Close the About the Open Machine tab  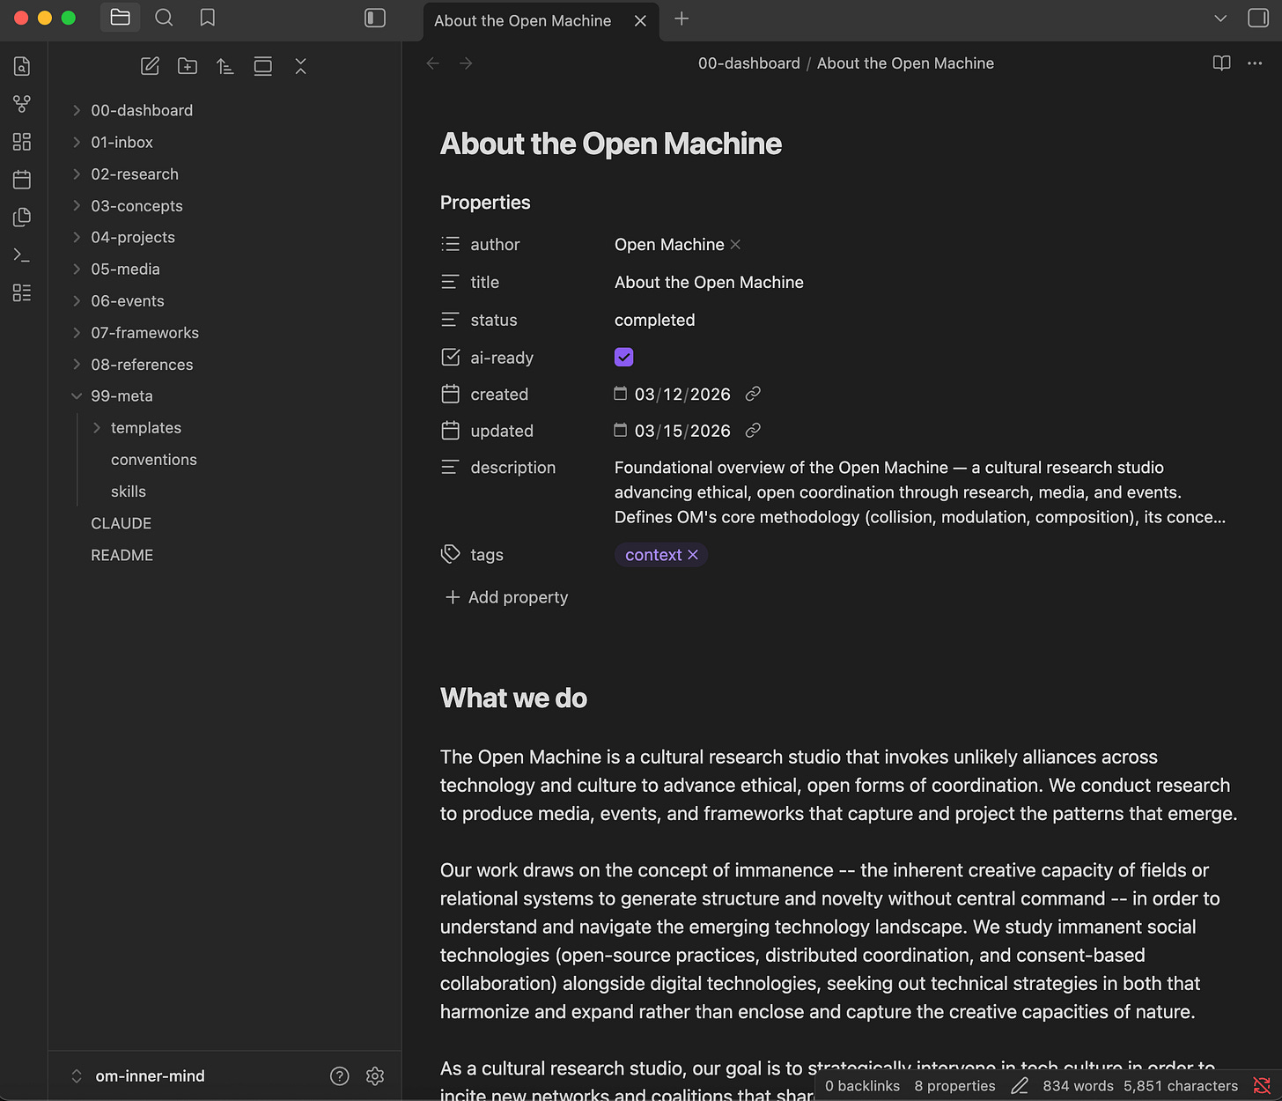coord(640,20)
